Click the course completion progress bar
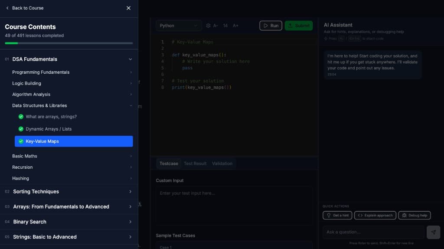 coord(69,43)
